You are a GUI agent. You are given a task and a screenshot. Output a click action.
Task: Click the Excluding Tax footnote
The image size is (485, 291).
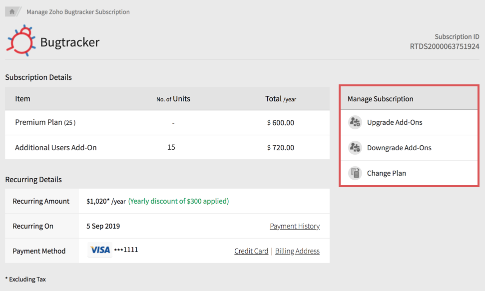coord(25,279)
